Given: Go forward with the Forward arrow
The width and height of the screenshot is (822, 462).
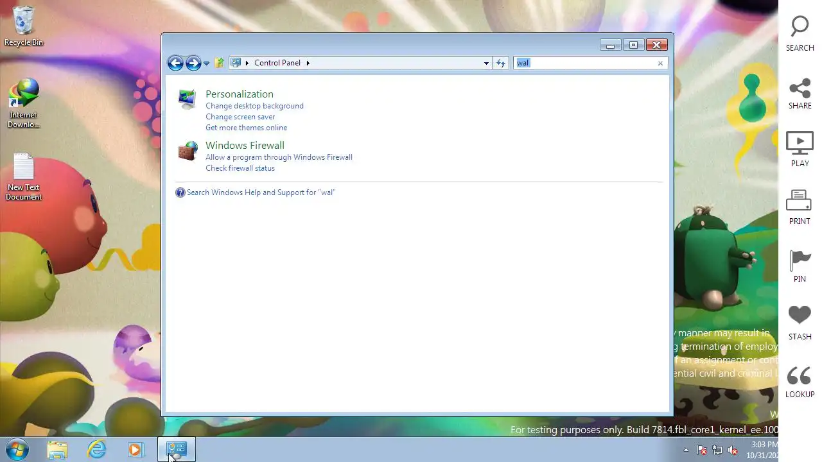Looking at the screenshot, I should click(193, 63).
